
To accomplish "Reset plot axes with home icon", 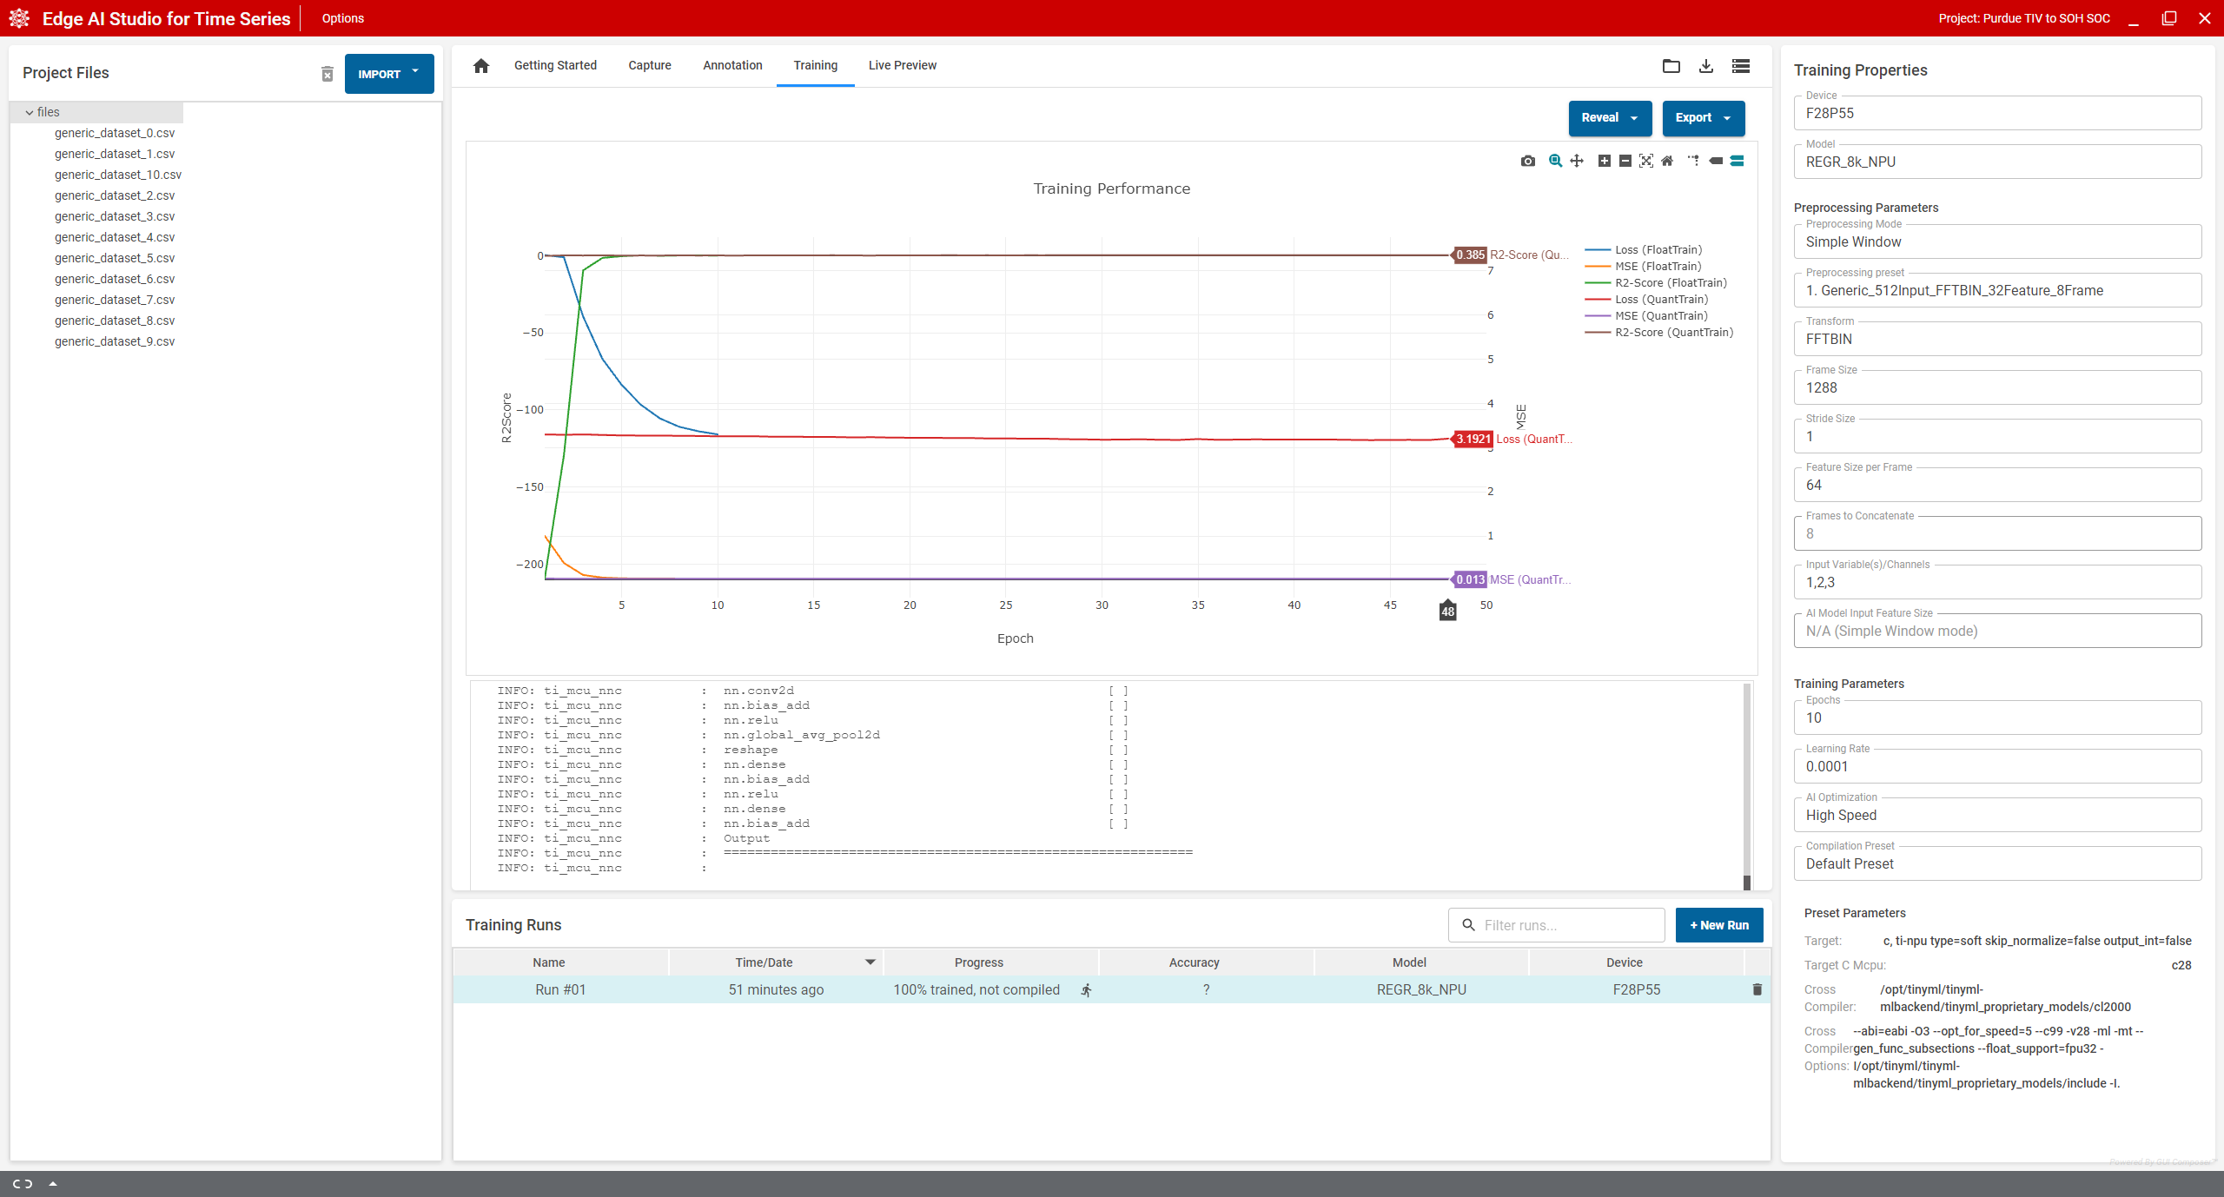I will click(x=1667, y=161).
